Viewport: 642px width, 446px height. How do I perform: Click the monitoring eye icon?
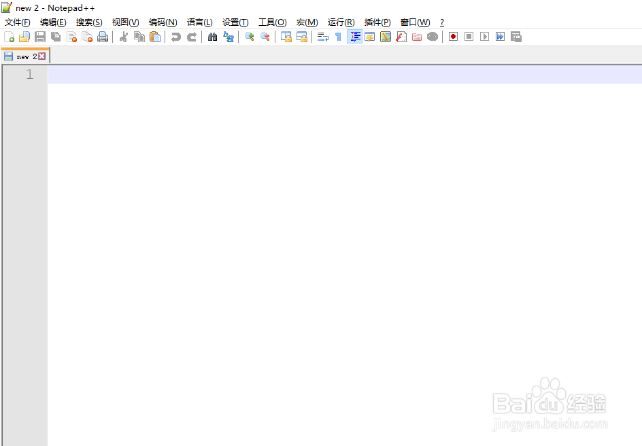click(433, 37)
